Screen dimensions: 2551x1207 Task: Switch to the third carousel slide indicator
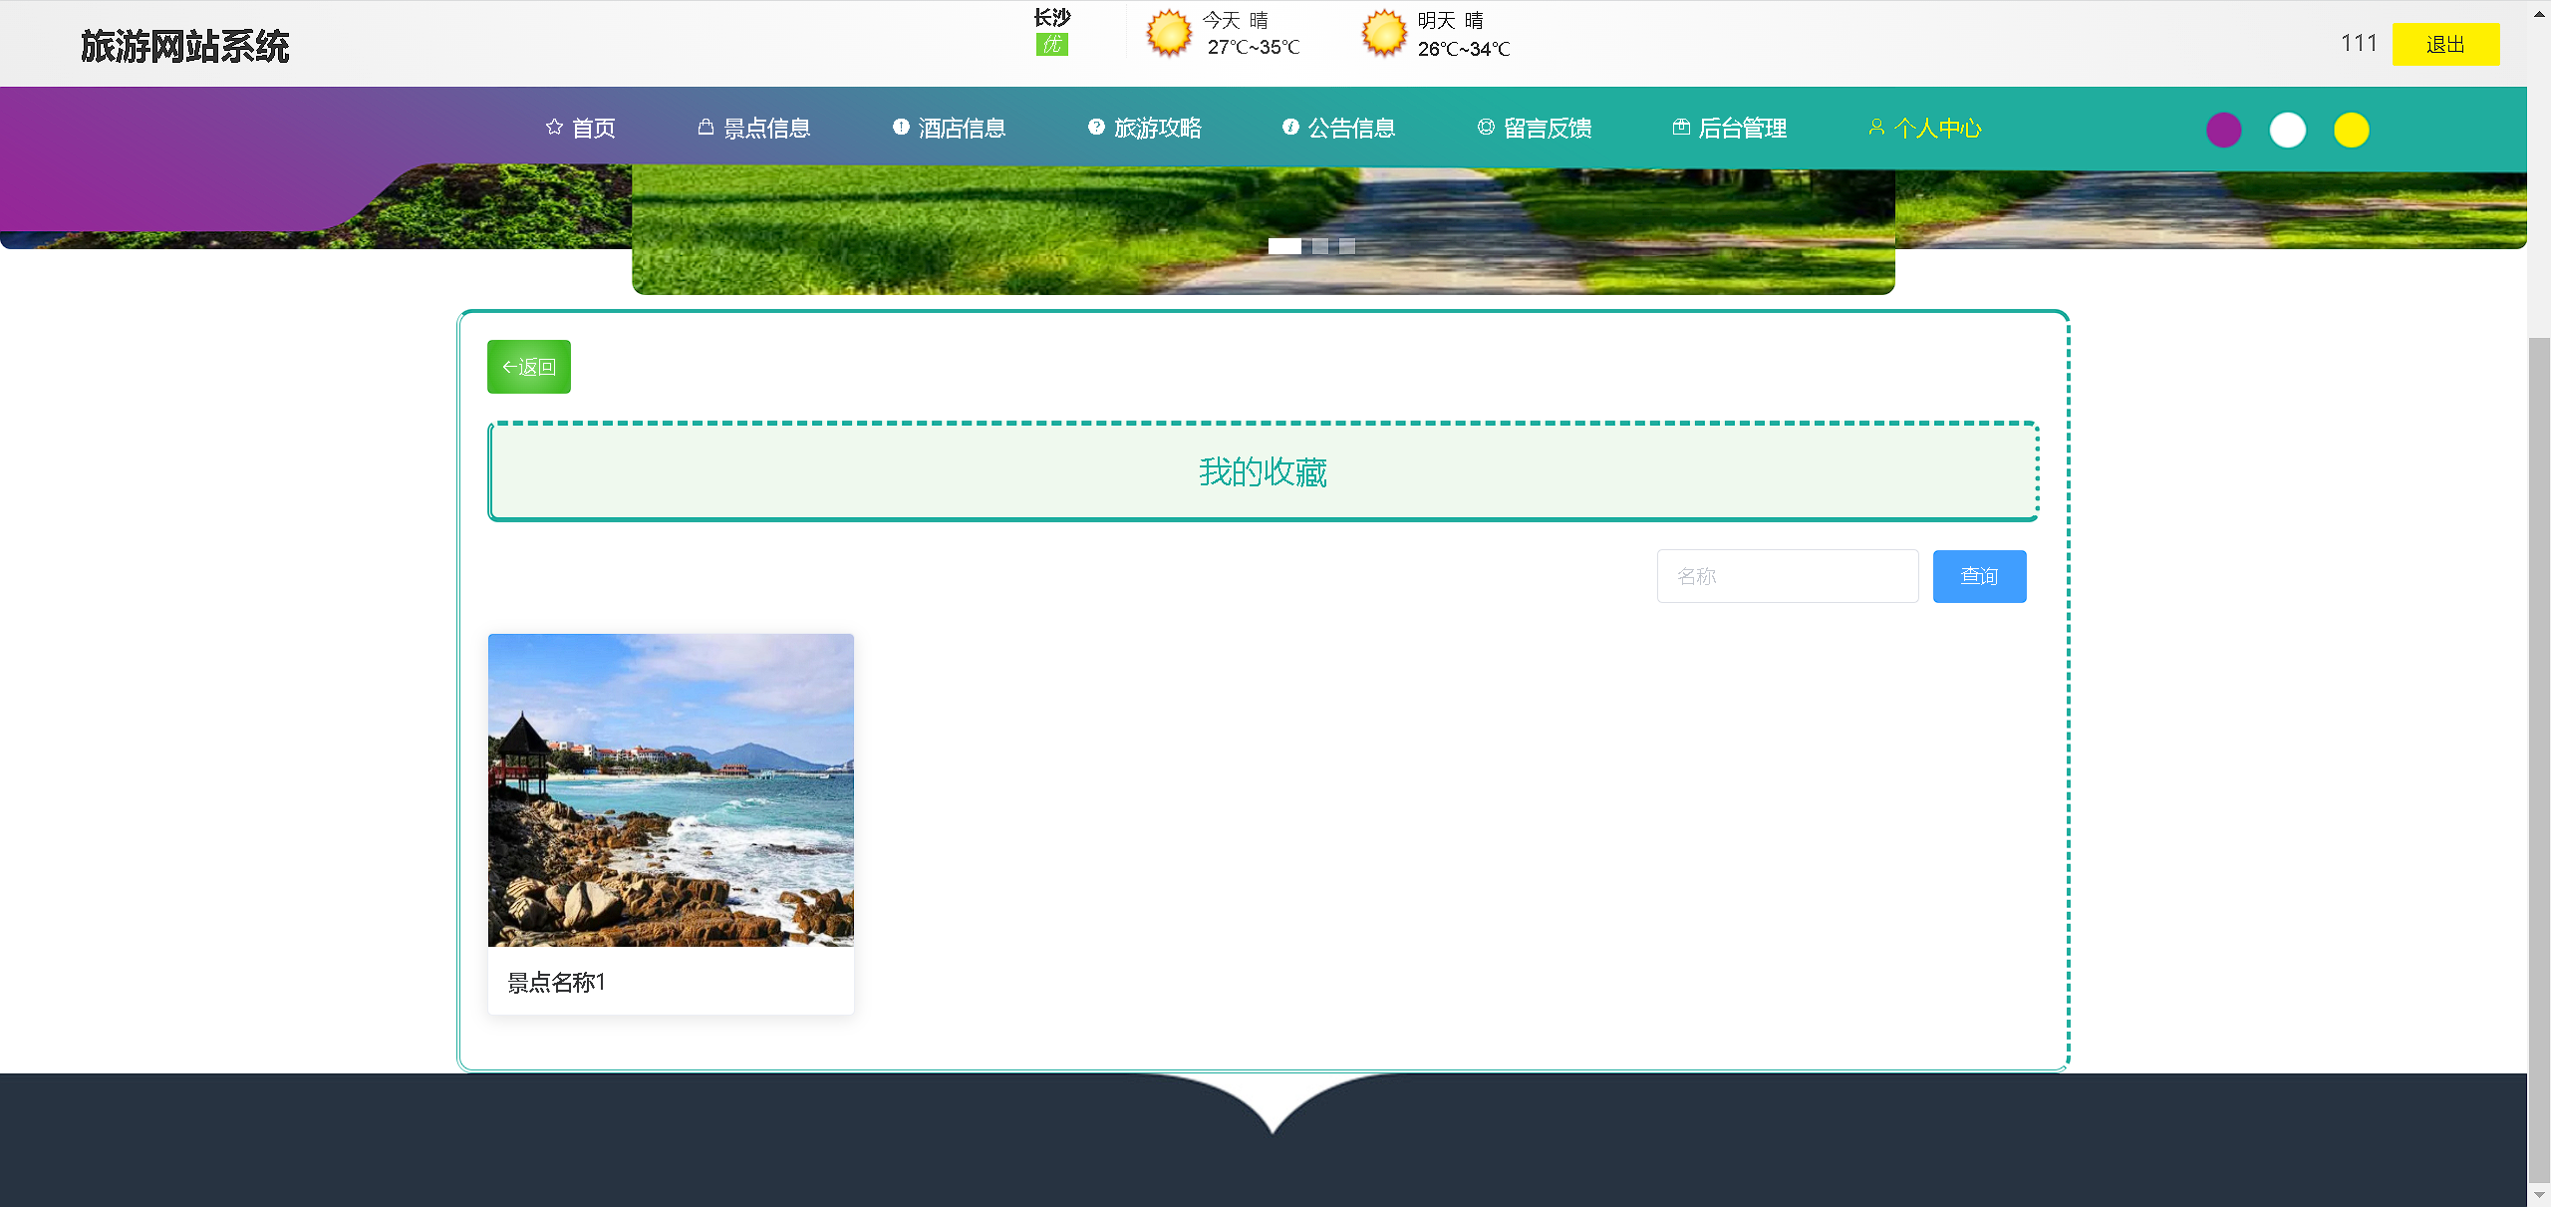[x=1347, y=247]
